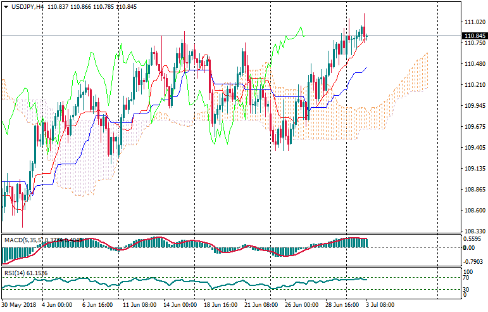The width and height of the screenshot is (488, 312).
Task: Click the 14 Jun 00:00 time label
Action: click(178, 306)
